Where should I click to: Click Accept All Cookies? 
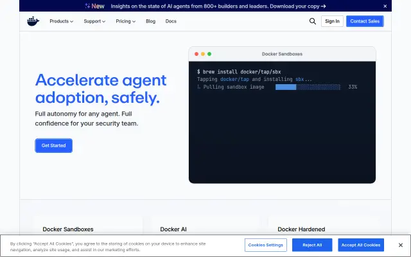[361, 245]
